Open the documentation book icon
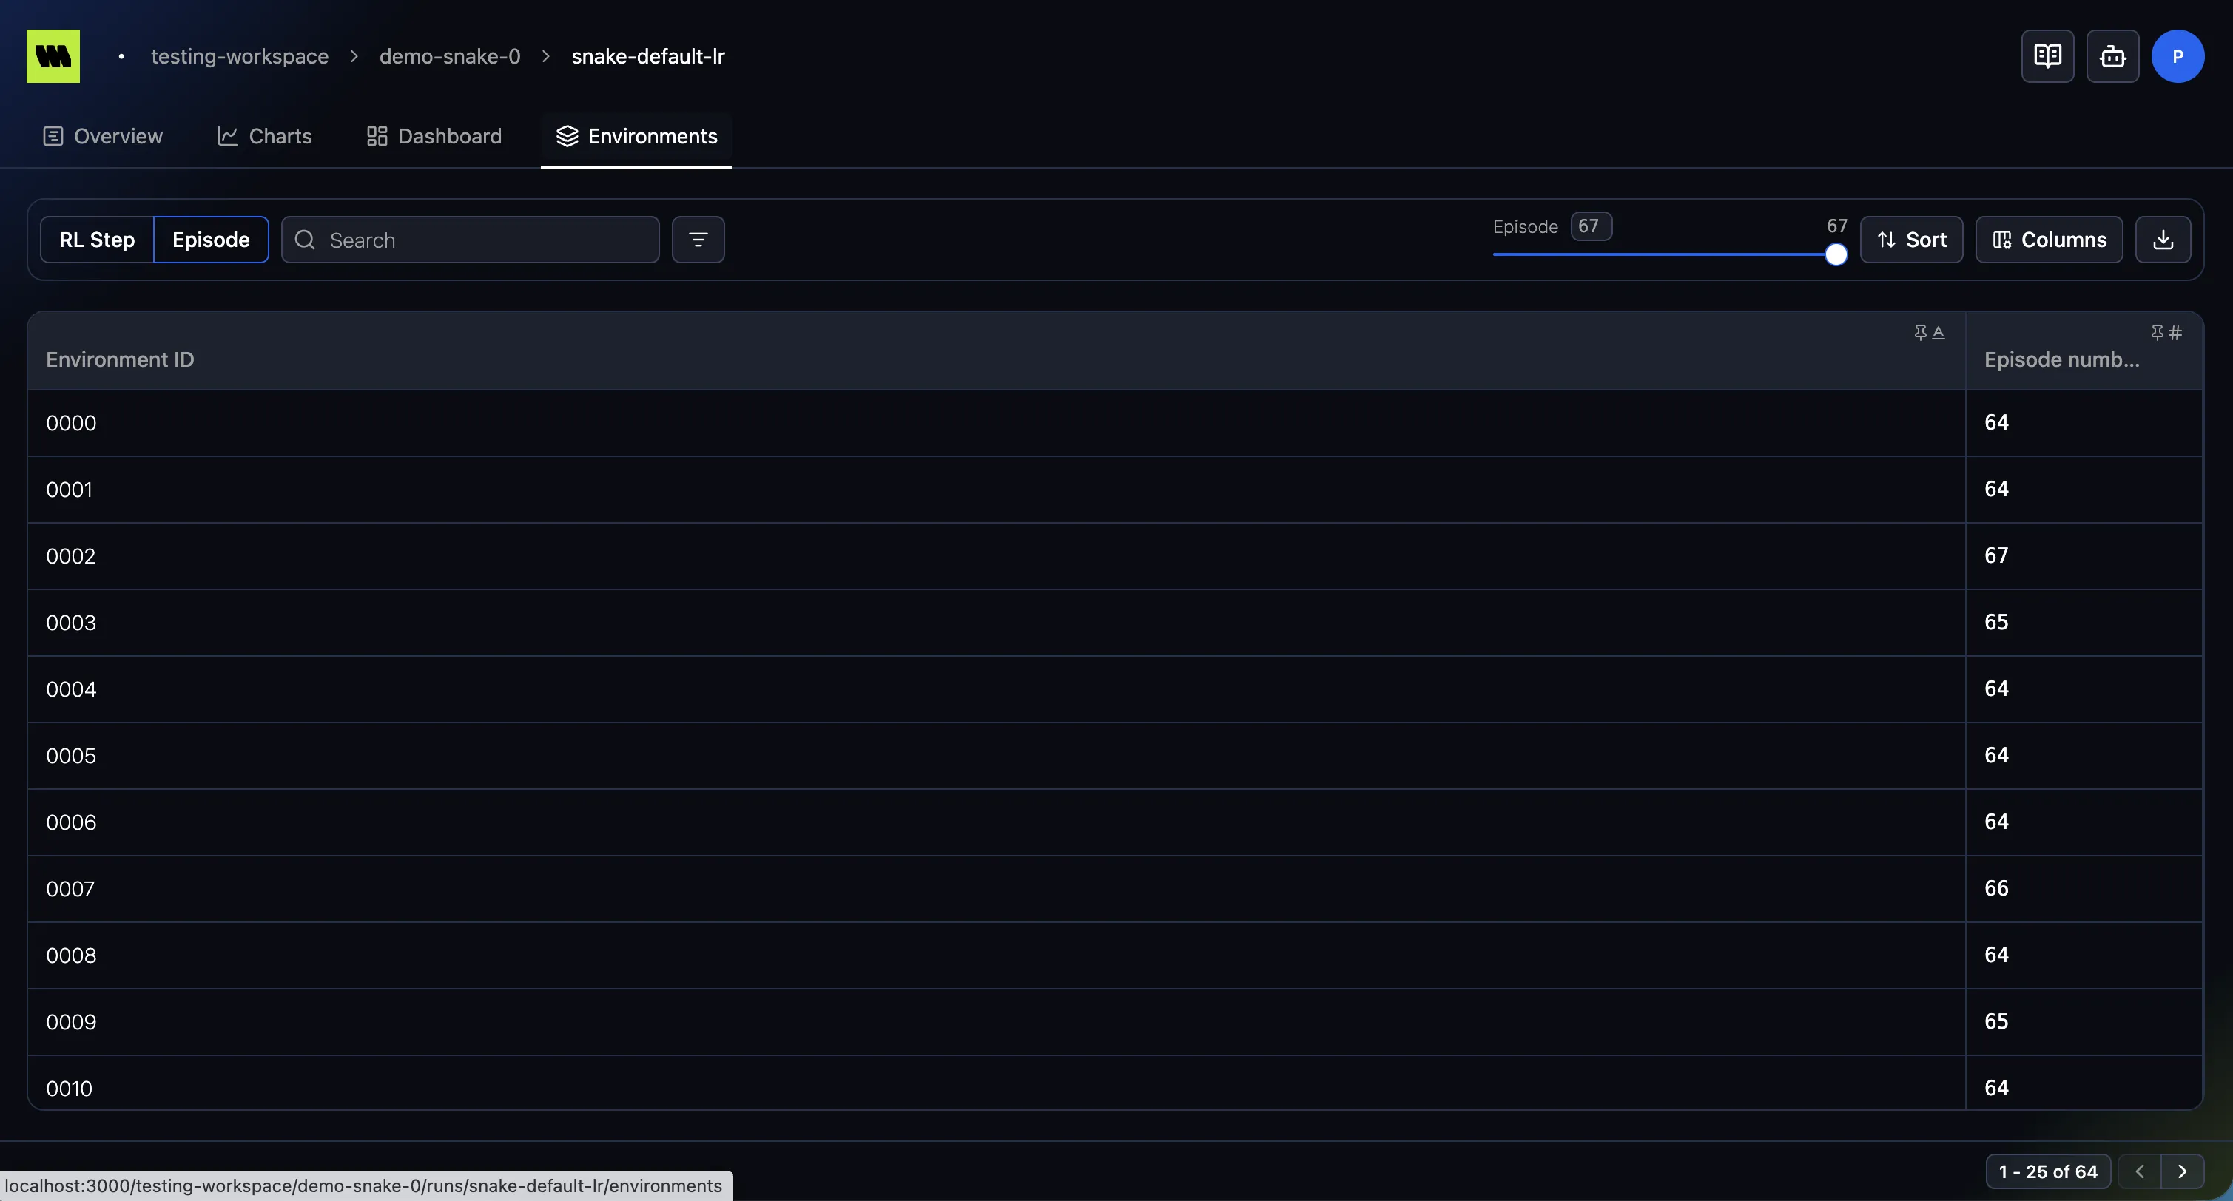The height and width of the screenshot is (1201, 2233). [x=2047, y=56]
